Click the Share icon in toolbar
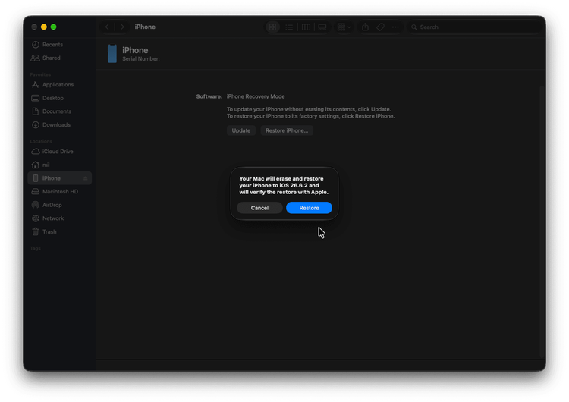This screenshot has height=402, width=569. click(x=365, y=27)
